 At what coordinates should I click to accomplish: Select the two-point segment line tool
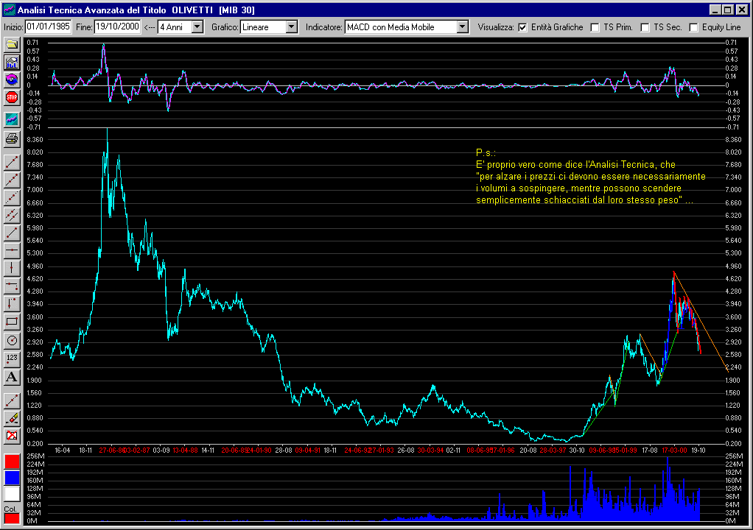click(12, 233)
